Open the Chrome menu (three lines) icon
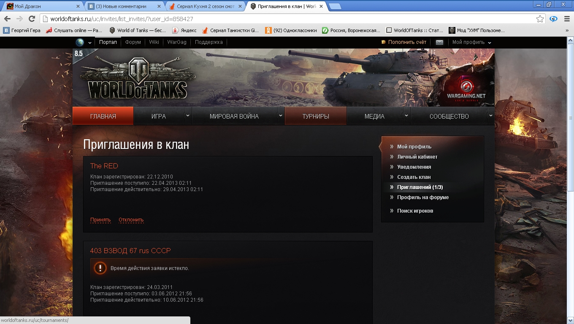Viewport: 574px width, 324px height. point(566,19)
